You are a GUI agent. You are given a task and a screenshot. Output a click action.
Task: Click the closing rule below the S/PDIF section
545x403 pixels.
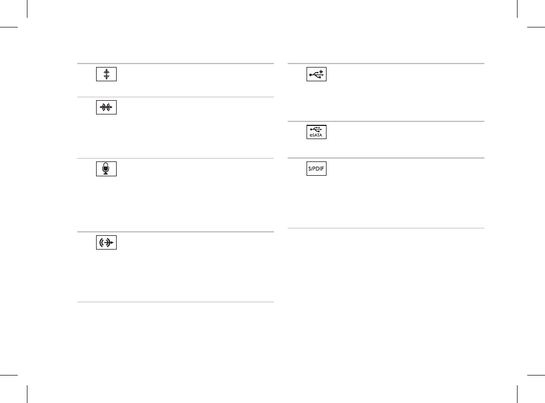click(x=386, y=228)
